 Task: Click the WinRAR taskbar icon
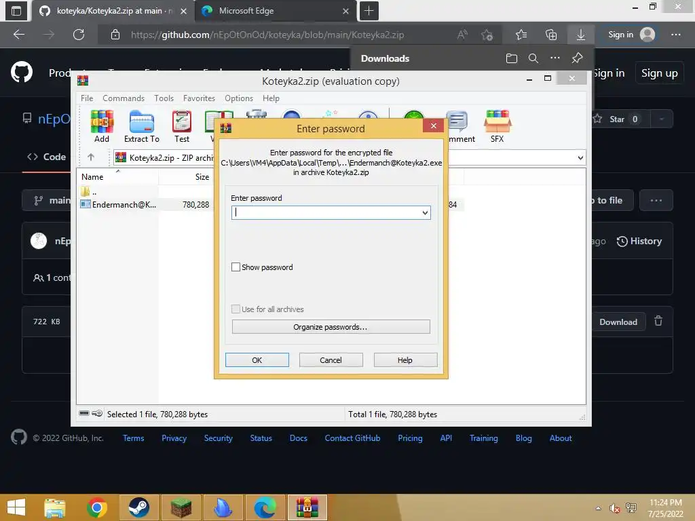coord(307,507)
